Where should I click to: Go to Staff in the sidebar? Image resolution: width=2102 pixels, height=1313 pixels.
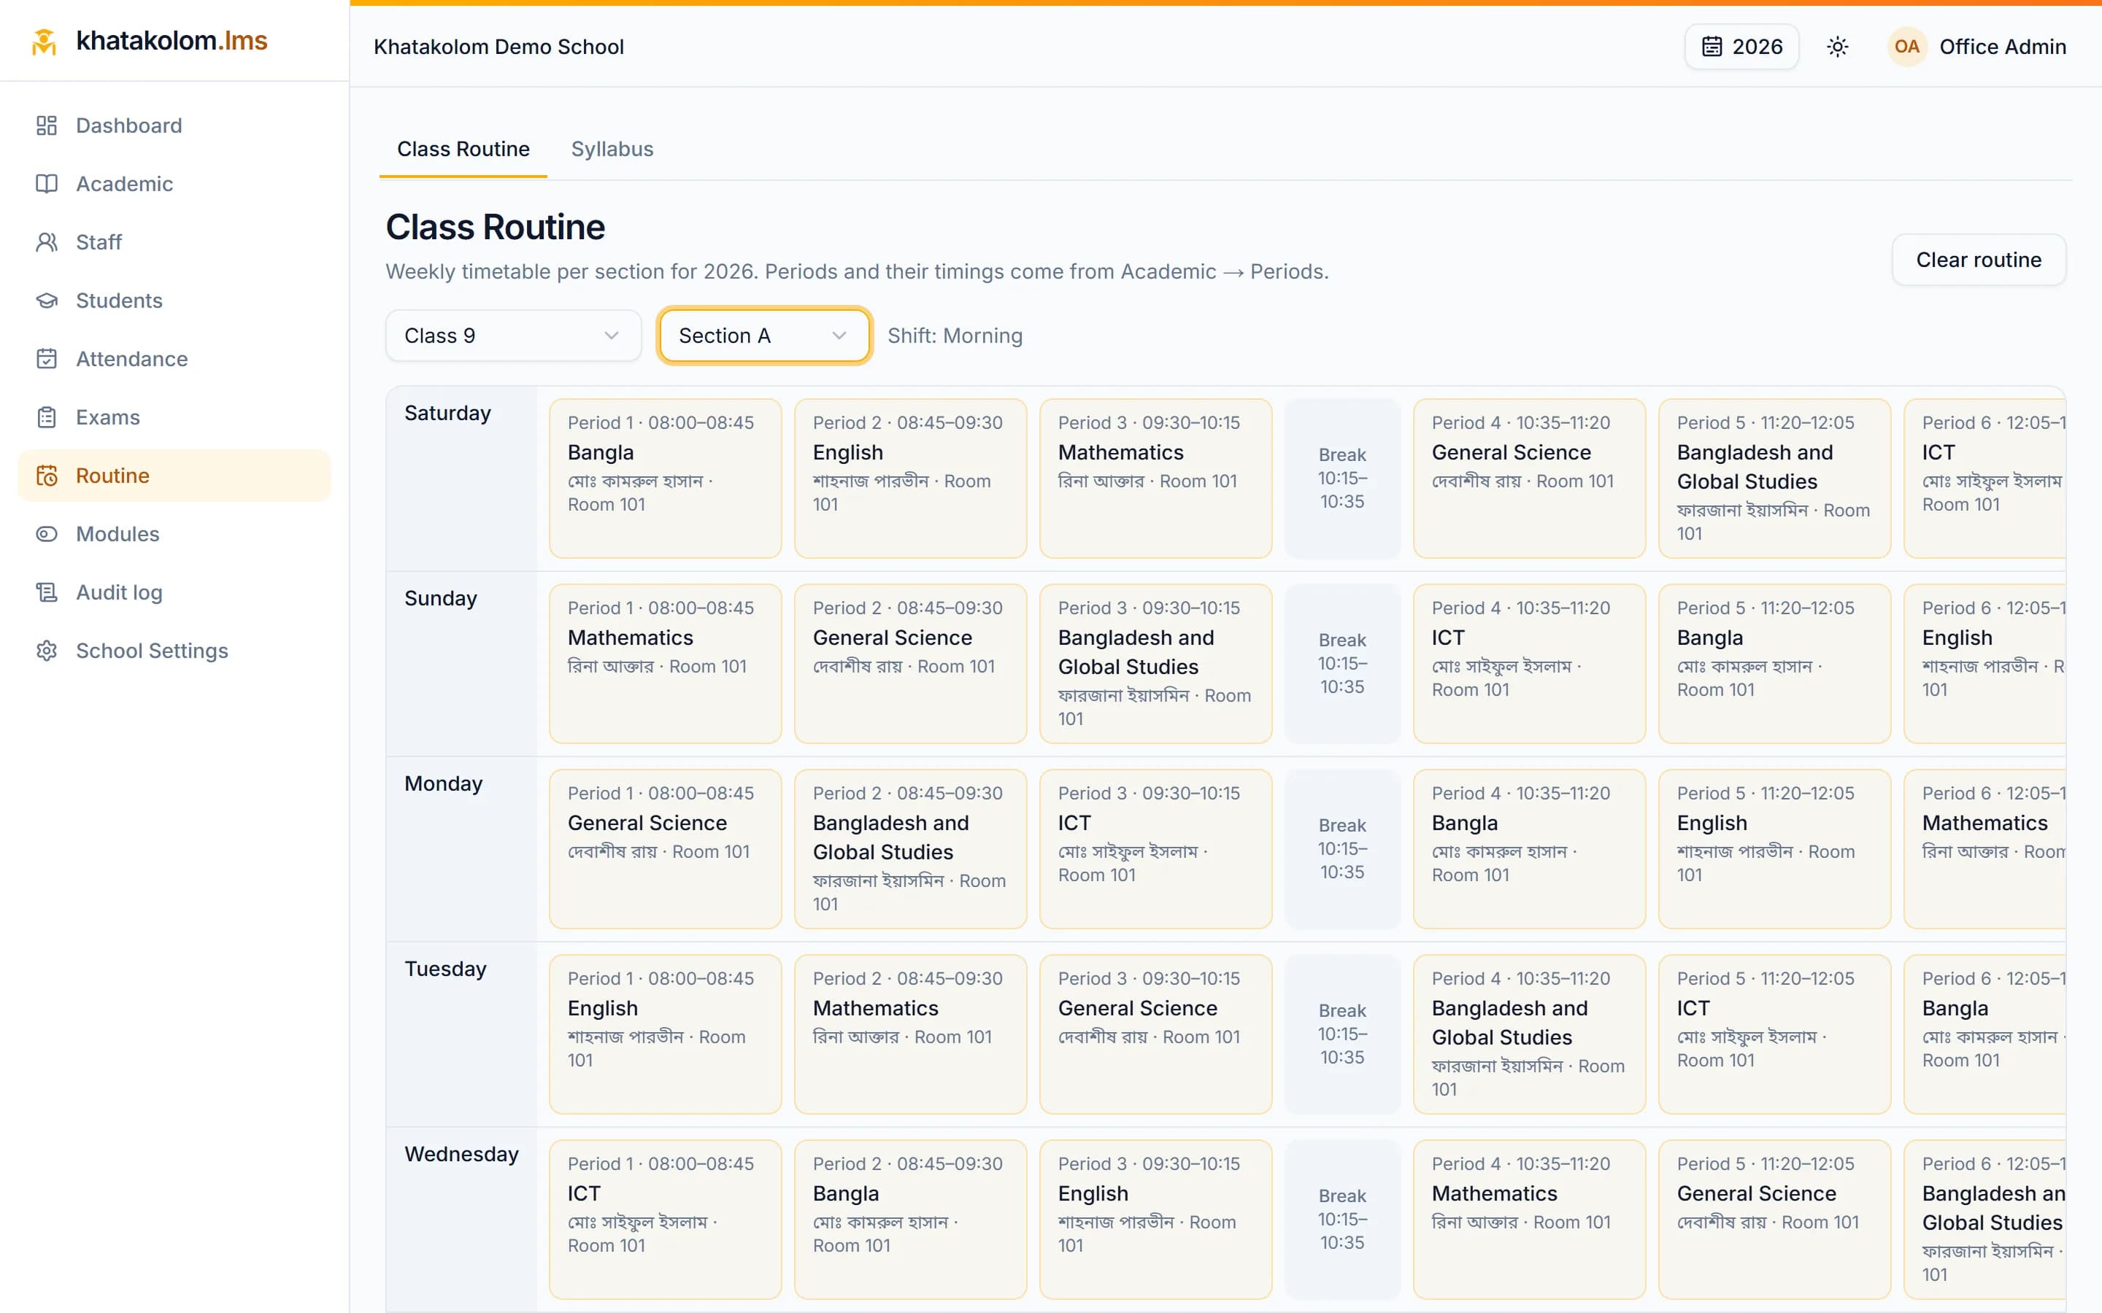[x=174, y=242]
